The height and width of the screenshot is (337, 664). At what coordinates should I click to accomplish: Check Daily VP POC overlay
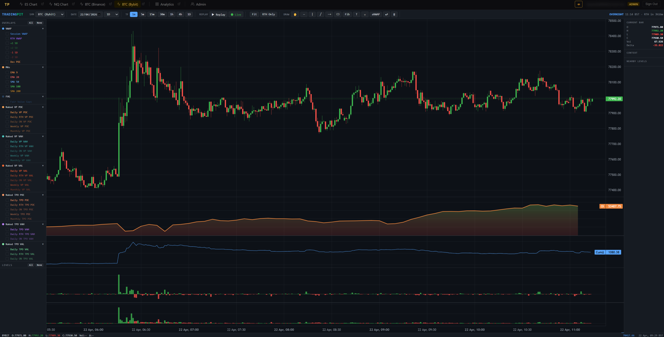coord(8,112)
